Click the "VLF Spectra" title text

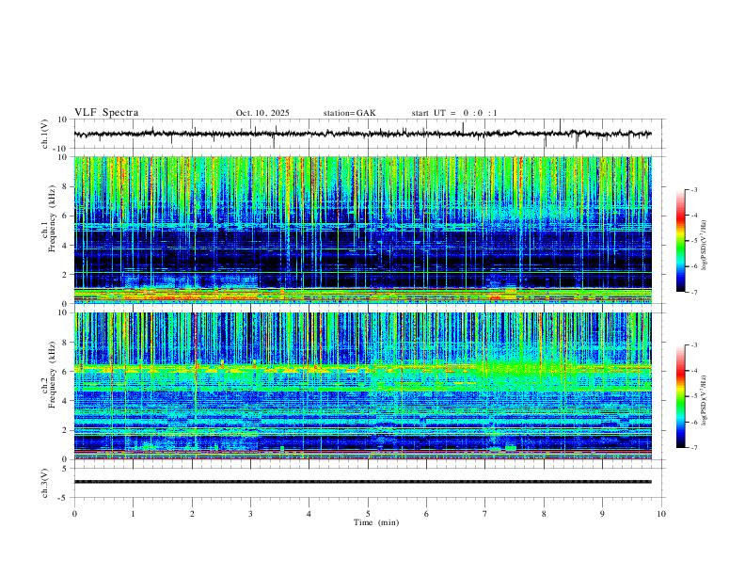point(106,113)
